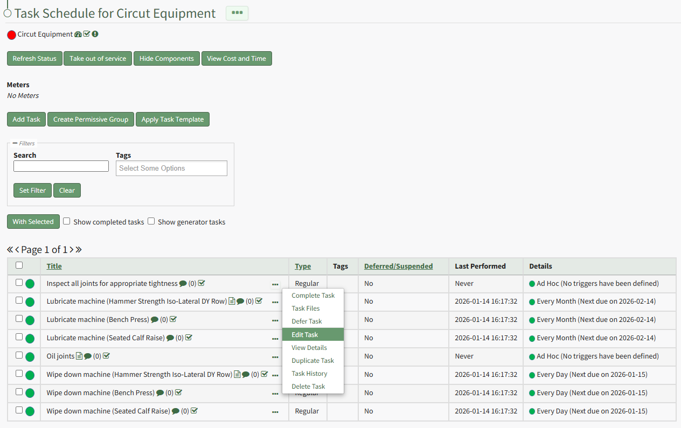The height and width of the screenshot is (428, 681).
Task: Check the select-all checkbox in table header
Action: point(19,265)
